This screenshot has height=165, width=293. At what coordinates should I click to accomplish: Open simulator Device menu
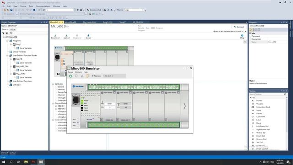[70, 72]
